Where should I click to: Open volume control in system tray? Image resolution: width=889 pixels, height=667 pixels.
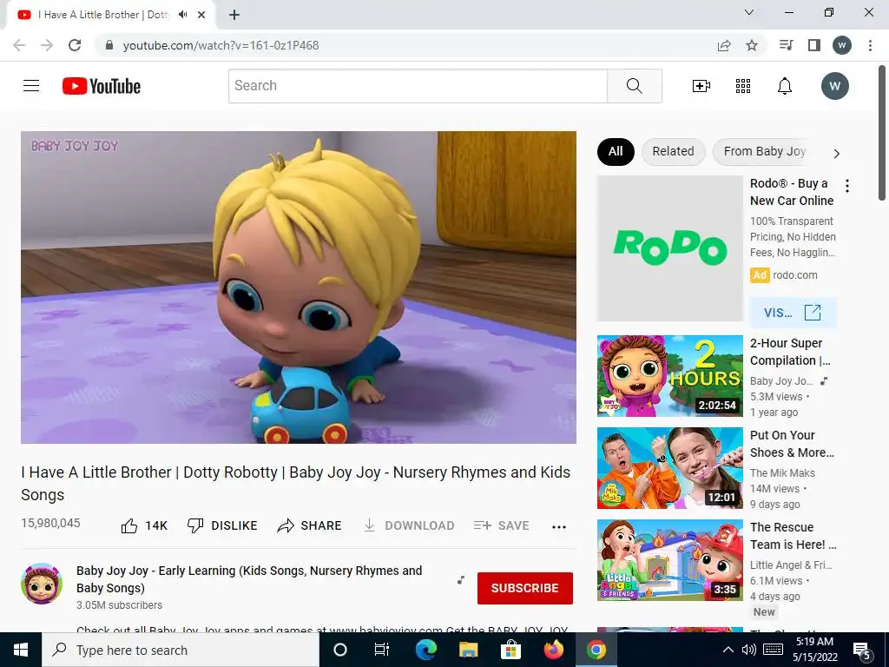[x=749, y=650]
